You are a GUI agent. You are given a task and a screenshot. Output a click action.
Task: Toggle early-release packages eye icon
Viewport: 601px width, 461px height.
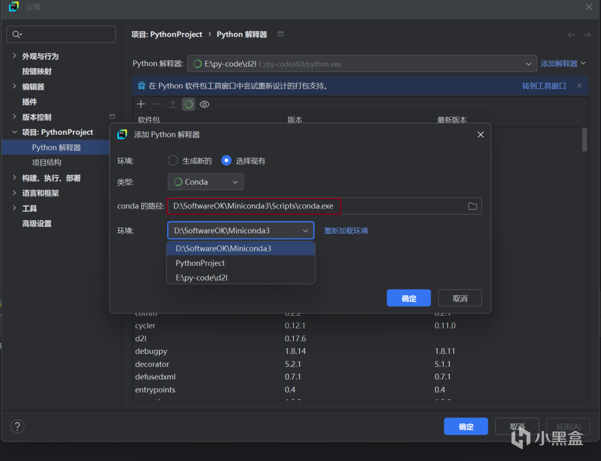pos(205,104)
